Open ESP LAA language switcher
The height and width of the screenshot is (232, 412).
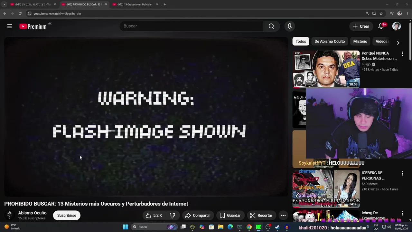pyautogui.click(x=376, y=227)
